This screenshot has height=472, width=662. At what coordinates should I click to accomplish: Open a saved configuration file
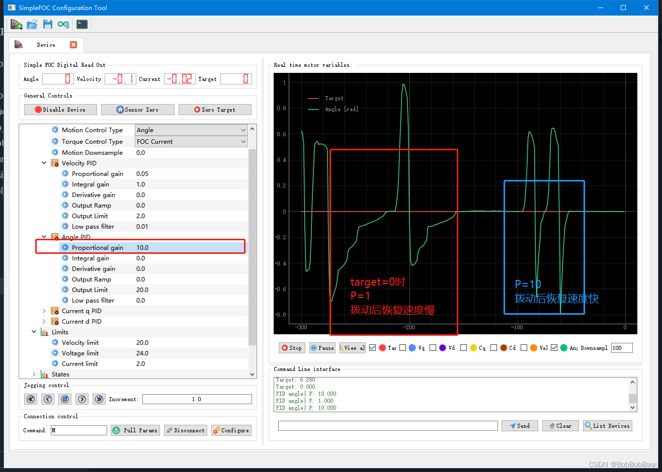pyautogui.click(x=32, y=24)
